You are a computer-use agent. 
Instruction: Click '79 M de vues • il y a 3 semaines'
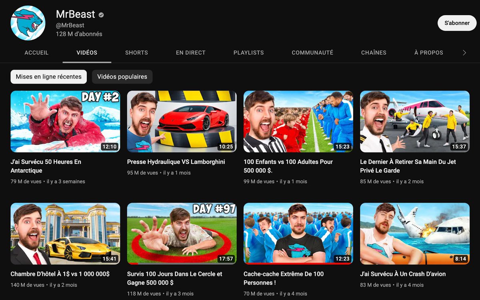(x=48, y=182)
